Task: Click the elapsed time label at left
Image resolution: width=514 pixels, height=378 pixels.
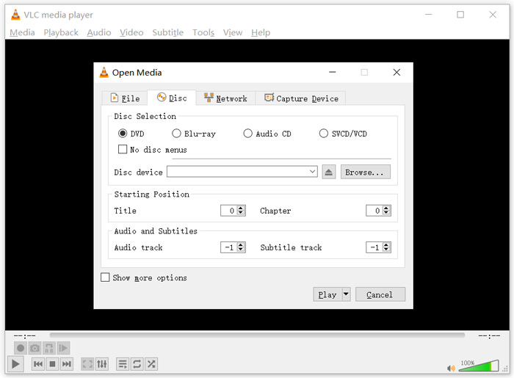Action: [x=24, y=336]
